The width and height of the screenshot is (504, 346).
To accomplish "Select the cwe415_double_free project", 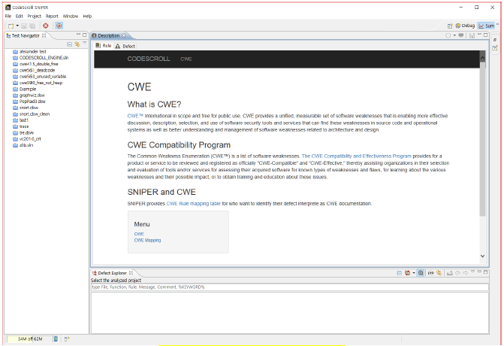I will pyautogui.click(x=35, y=64).
